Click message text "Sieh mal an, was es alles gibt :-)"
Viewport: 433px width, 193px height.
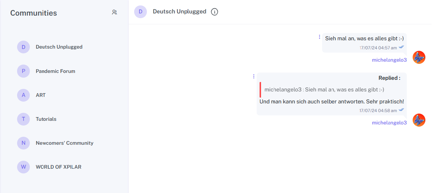(x=365, y=38)
